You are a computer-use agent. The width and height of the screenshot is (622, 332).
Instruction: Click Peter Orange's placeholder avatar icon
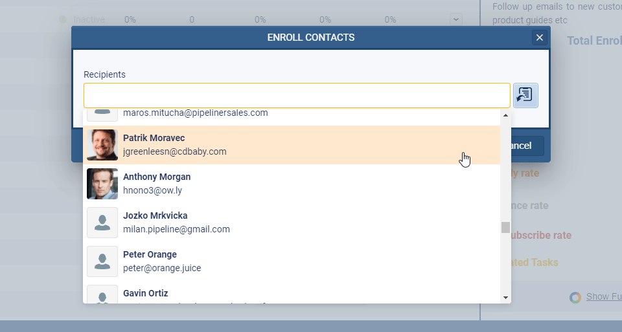(x=102, y=261)
